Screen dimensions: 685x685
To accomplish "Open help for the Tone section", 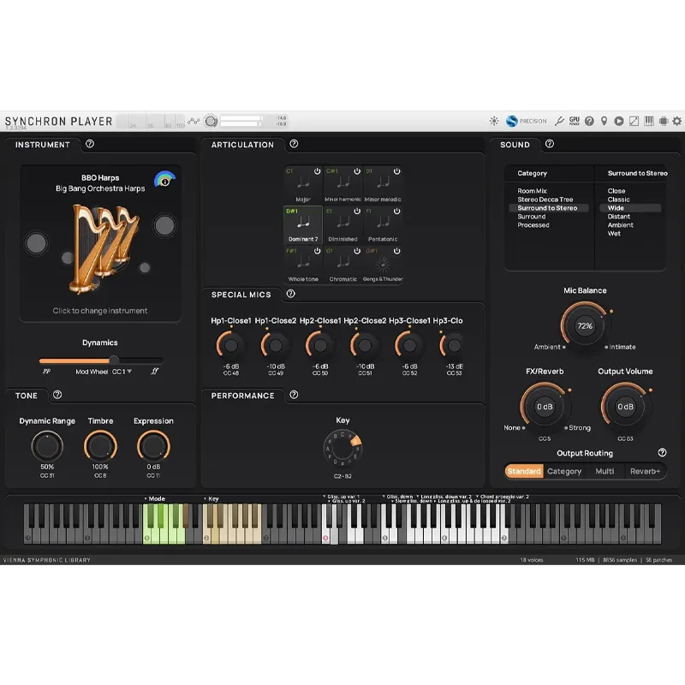I will coord(57,395).
